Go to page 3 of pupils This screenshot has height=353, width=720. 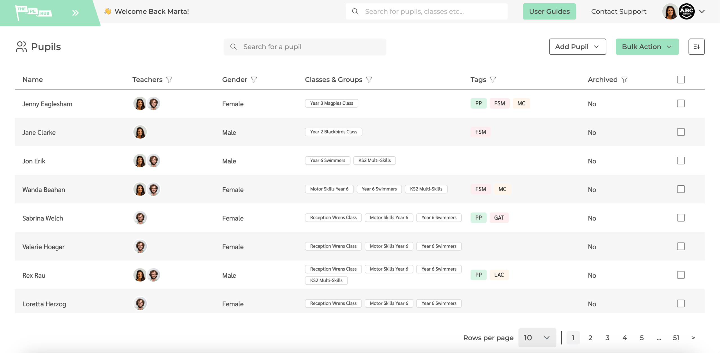[x=607, y=338]
